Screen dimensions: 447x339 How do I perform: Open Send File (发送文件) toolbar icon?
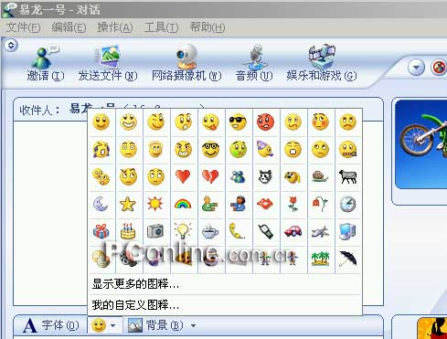coord(107,57)
